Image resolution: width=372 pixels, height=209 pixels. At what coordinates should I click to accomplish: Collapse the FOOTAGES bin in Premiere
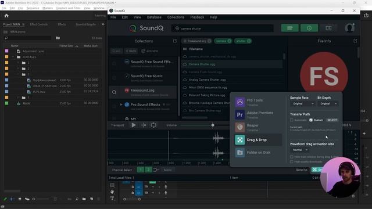(x=13, y=57)
